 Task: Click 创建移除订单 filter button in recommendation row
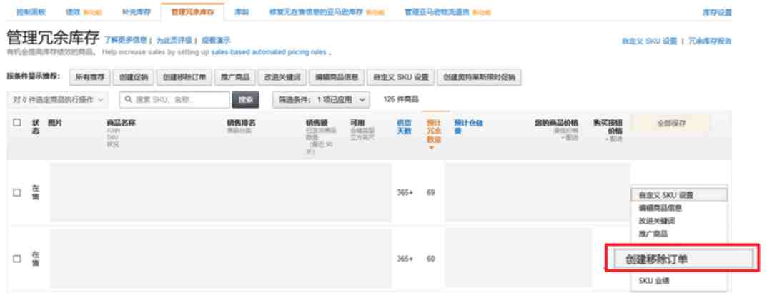pyautogui.click(x=184, y=76)
